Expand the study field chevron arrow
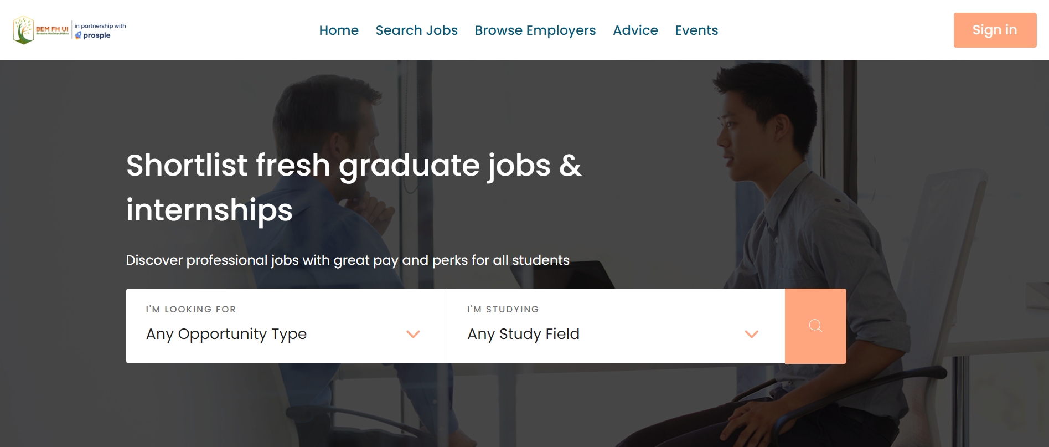The image size is (1049, 447). tap(751, 334)
